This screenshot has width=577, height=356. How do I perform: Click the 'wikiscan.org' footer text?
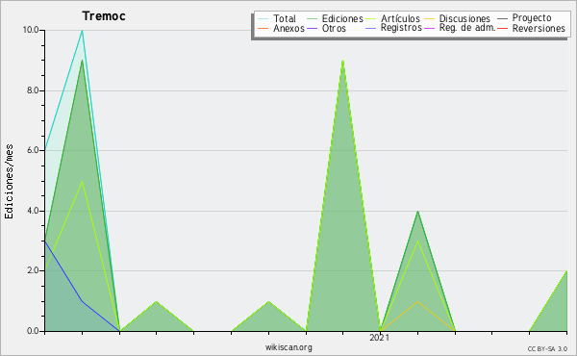pos(288,347)
